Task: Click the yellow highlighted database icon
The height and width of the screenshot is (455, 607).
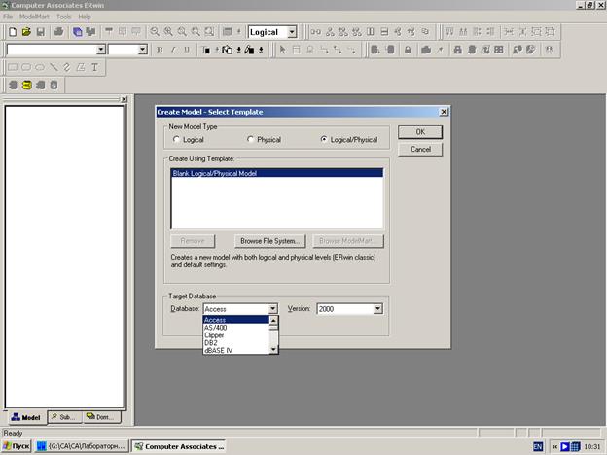Action: (x=26, y=85)
